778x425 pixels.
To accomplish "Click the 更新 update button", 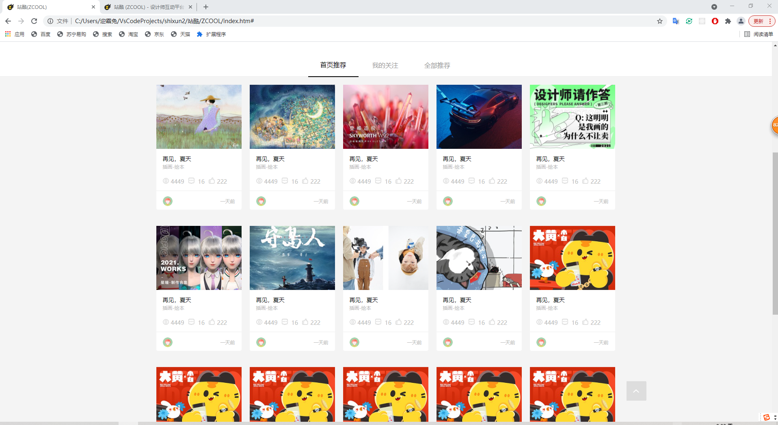I will [x=762, y=21].
